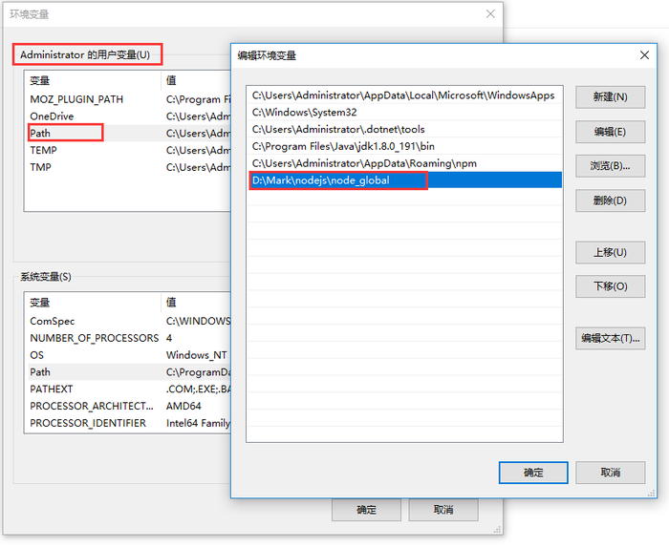The image size is (669, 548).
Task: Select the .dotnet\tools path entry
Action: pos(404,130)
